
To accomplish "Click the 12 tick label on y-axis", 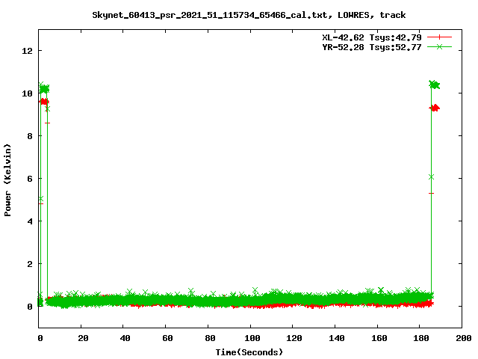I will (x=28, y=51).
